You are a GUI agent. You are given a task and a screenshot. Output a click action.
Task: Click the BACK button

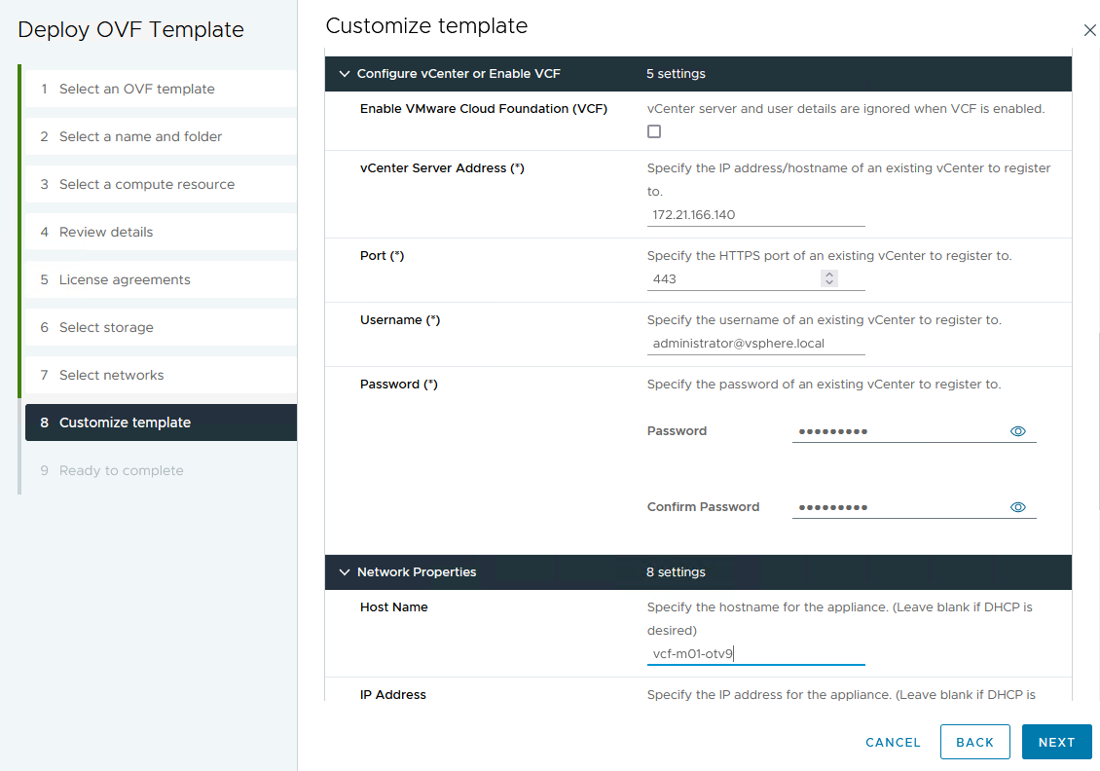click(974, 742)
